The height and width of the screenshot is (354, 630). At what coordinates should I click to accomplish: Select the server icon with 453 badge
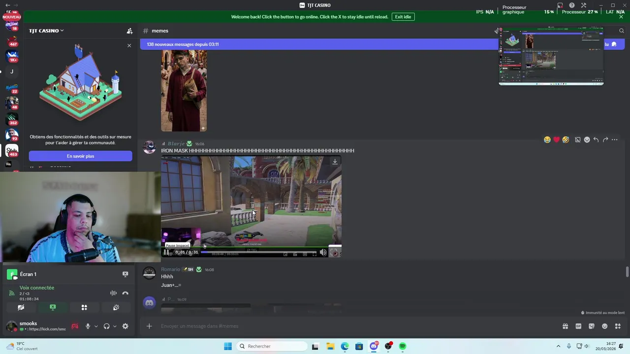(x=12, y=150)
